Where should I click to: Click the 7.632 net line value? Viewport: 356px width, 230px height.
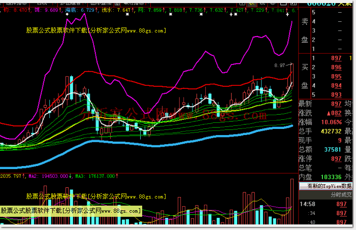click(218, 10)
